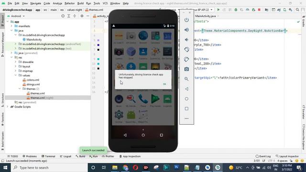Click Expand All icon in Project panel
This screenshot has width=306, height=172.
click(x=69, y=16)
